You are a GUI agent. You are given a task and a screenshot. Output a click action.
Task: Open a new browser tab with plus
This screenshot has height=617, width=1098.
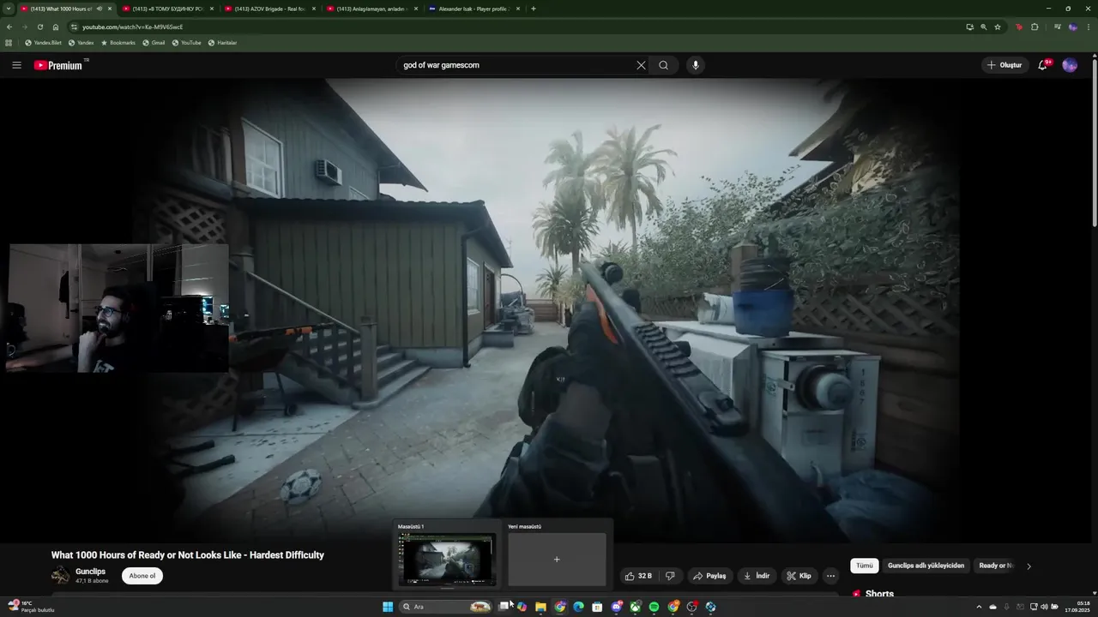[534, 9]
